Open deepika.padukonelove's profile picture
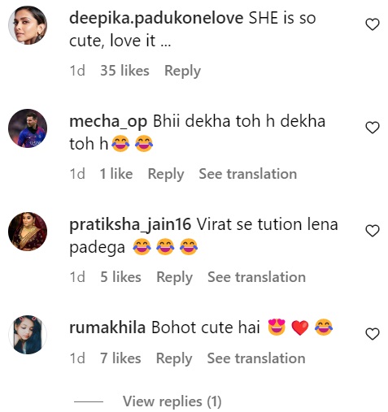The image size is (388, 412). 28,25
